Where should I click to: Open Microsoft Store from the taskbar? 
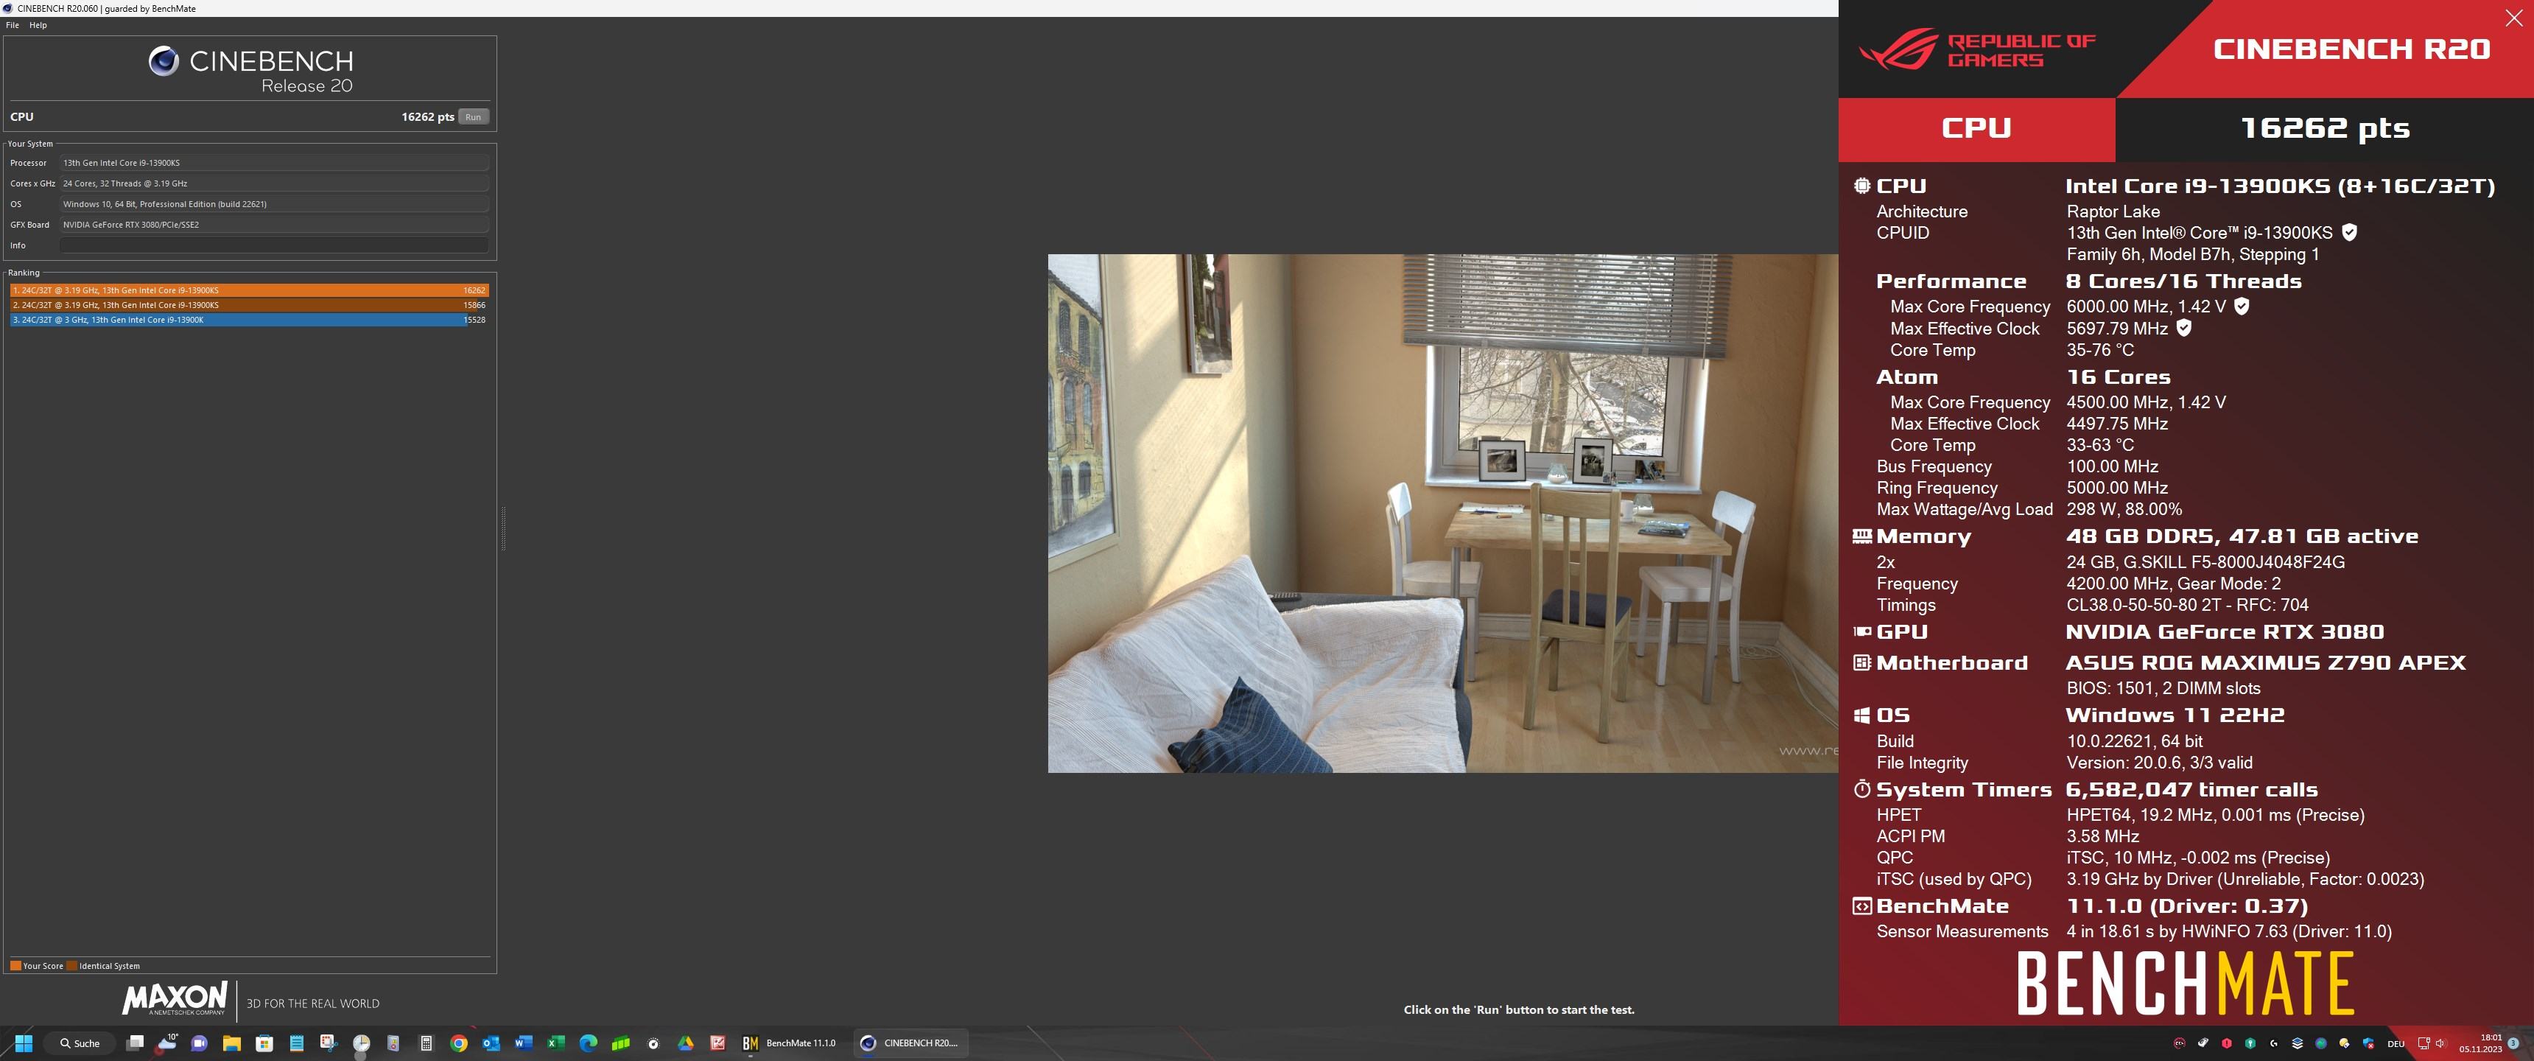click(264, 1043)
